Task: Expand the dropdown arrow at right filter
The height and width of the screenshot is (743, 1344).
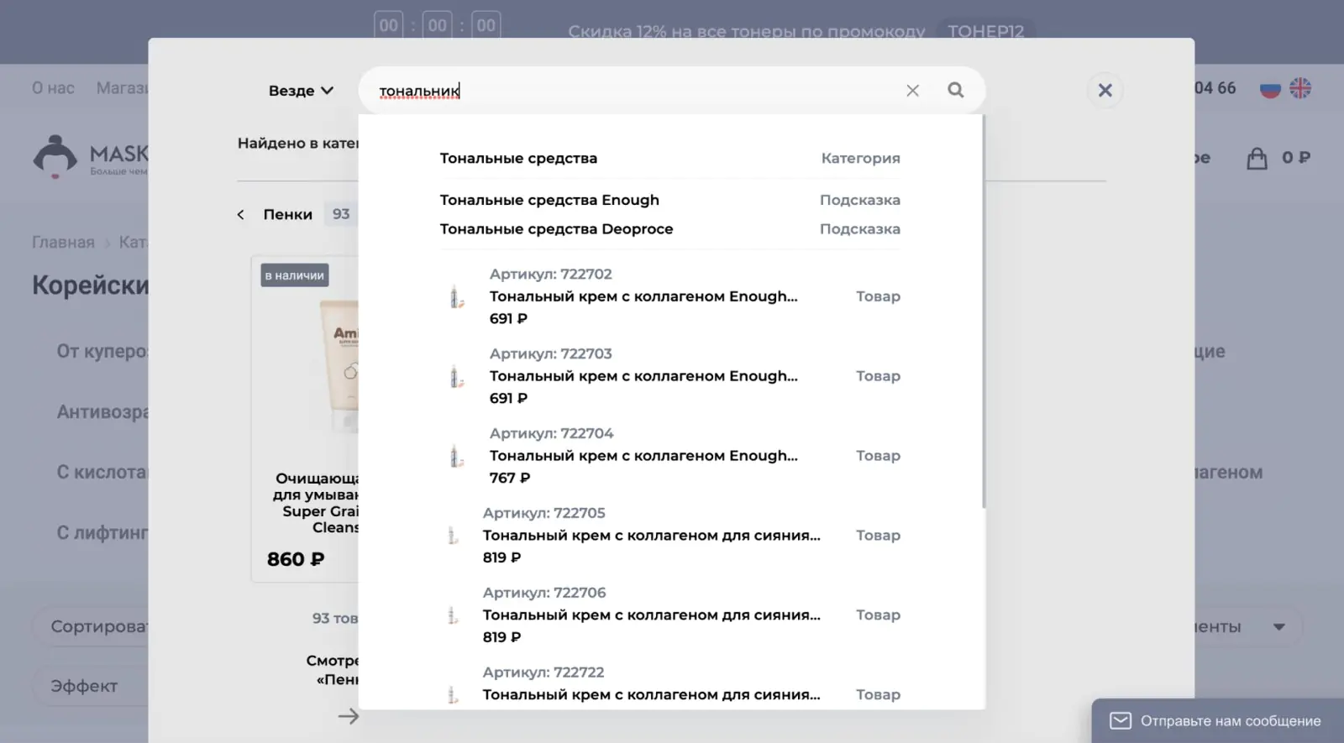Action: (1278, 627)
